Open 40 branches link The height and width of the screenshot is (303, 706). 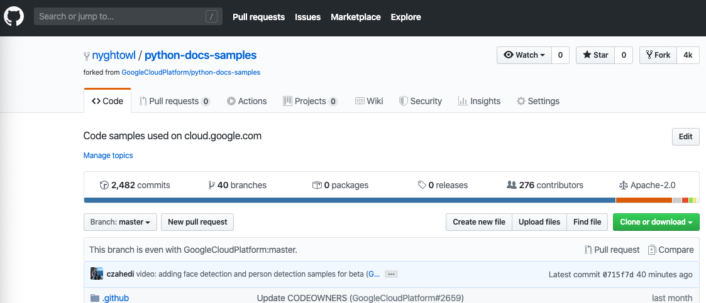pos(237,185)
